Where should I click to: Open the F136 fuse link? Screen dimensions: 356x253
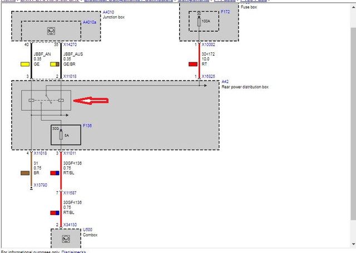[x=87, y=125]
